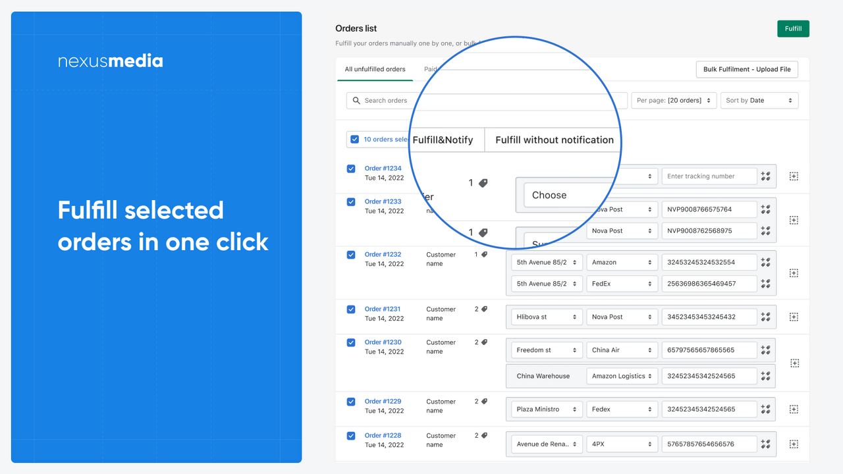
Task: Uncheck the Order #1234 checkbox
Action: pyautogui.click(x=351, y=169)
